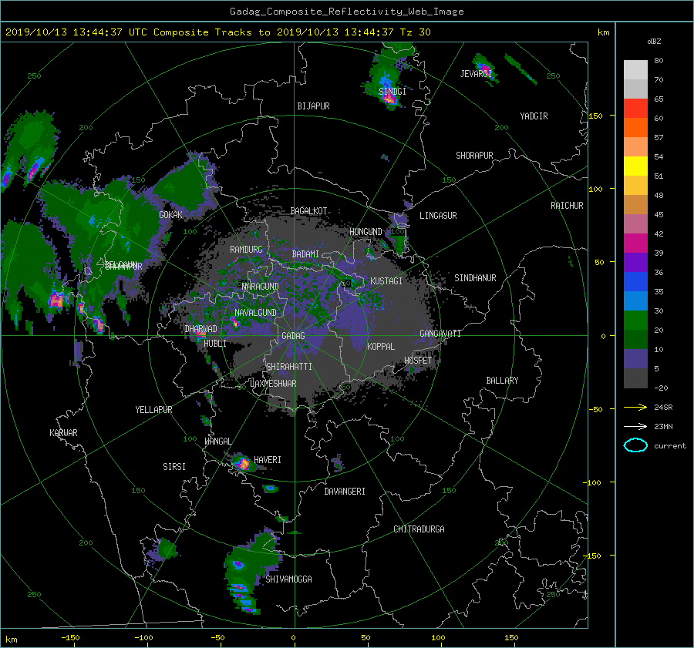Image resolution: width=694 pixels, height=648 pixels.
Task: Click the KARWAR city label
Action: (63, 432)
